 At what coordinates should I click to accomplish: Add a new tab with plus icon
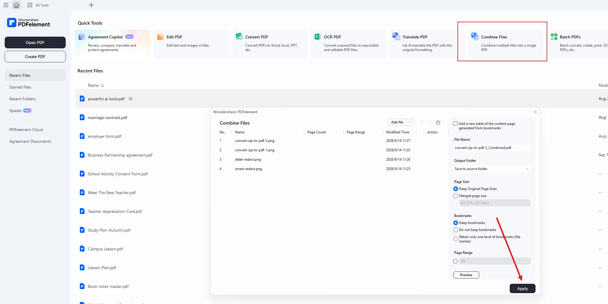pos(91,5)
